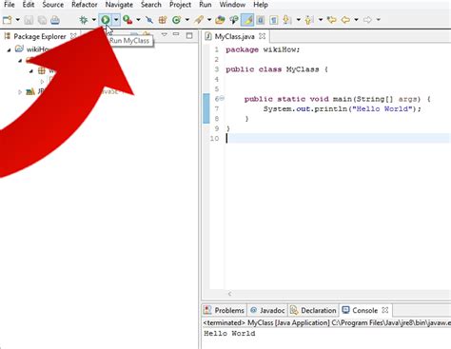Screen dimensions: 451x349
Task: Click the New Java Class icon
Action: pyautogui.click(x=176, y=20)
